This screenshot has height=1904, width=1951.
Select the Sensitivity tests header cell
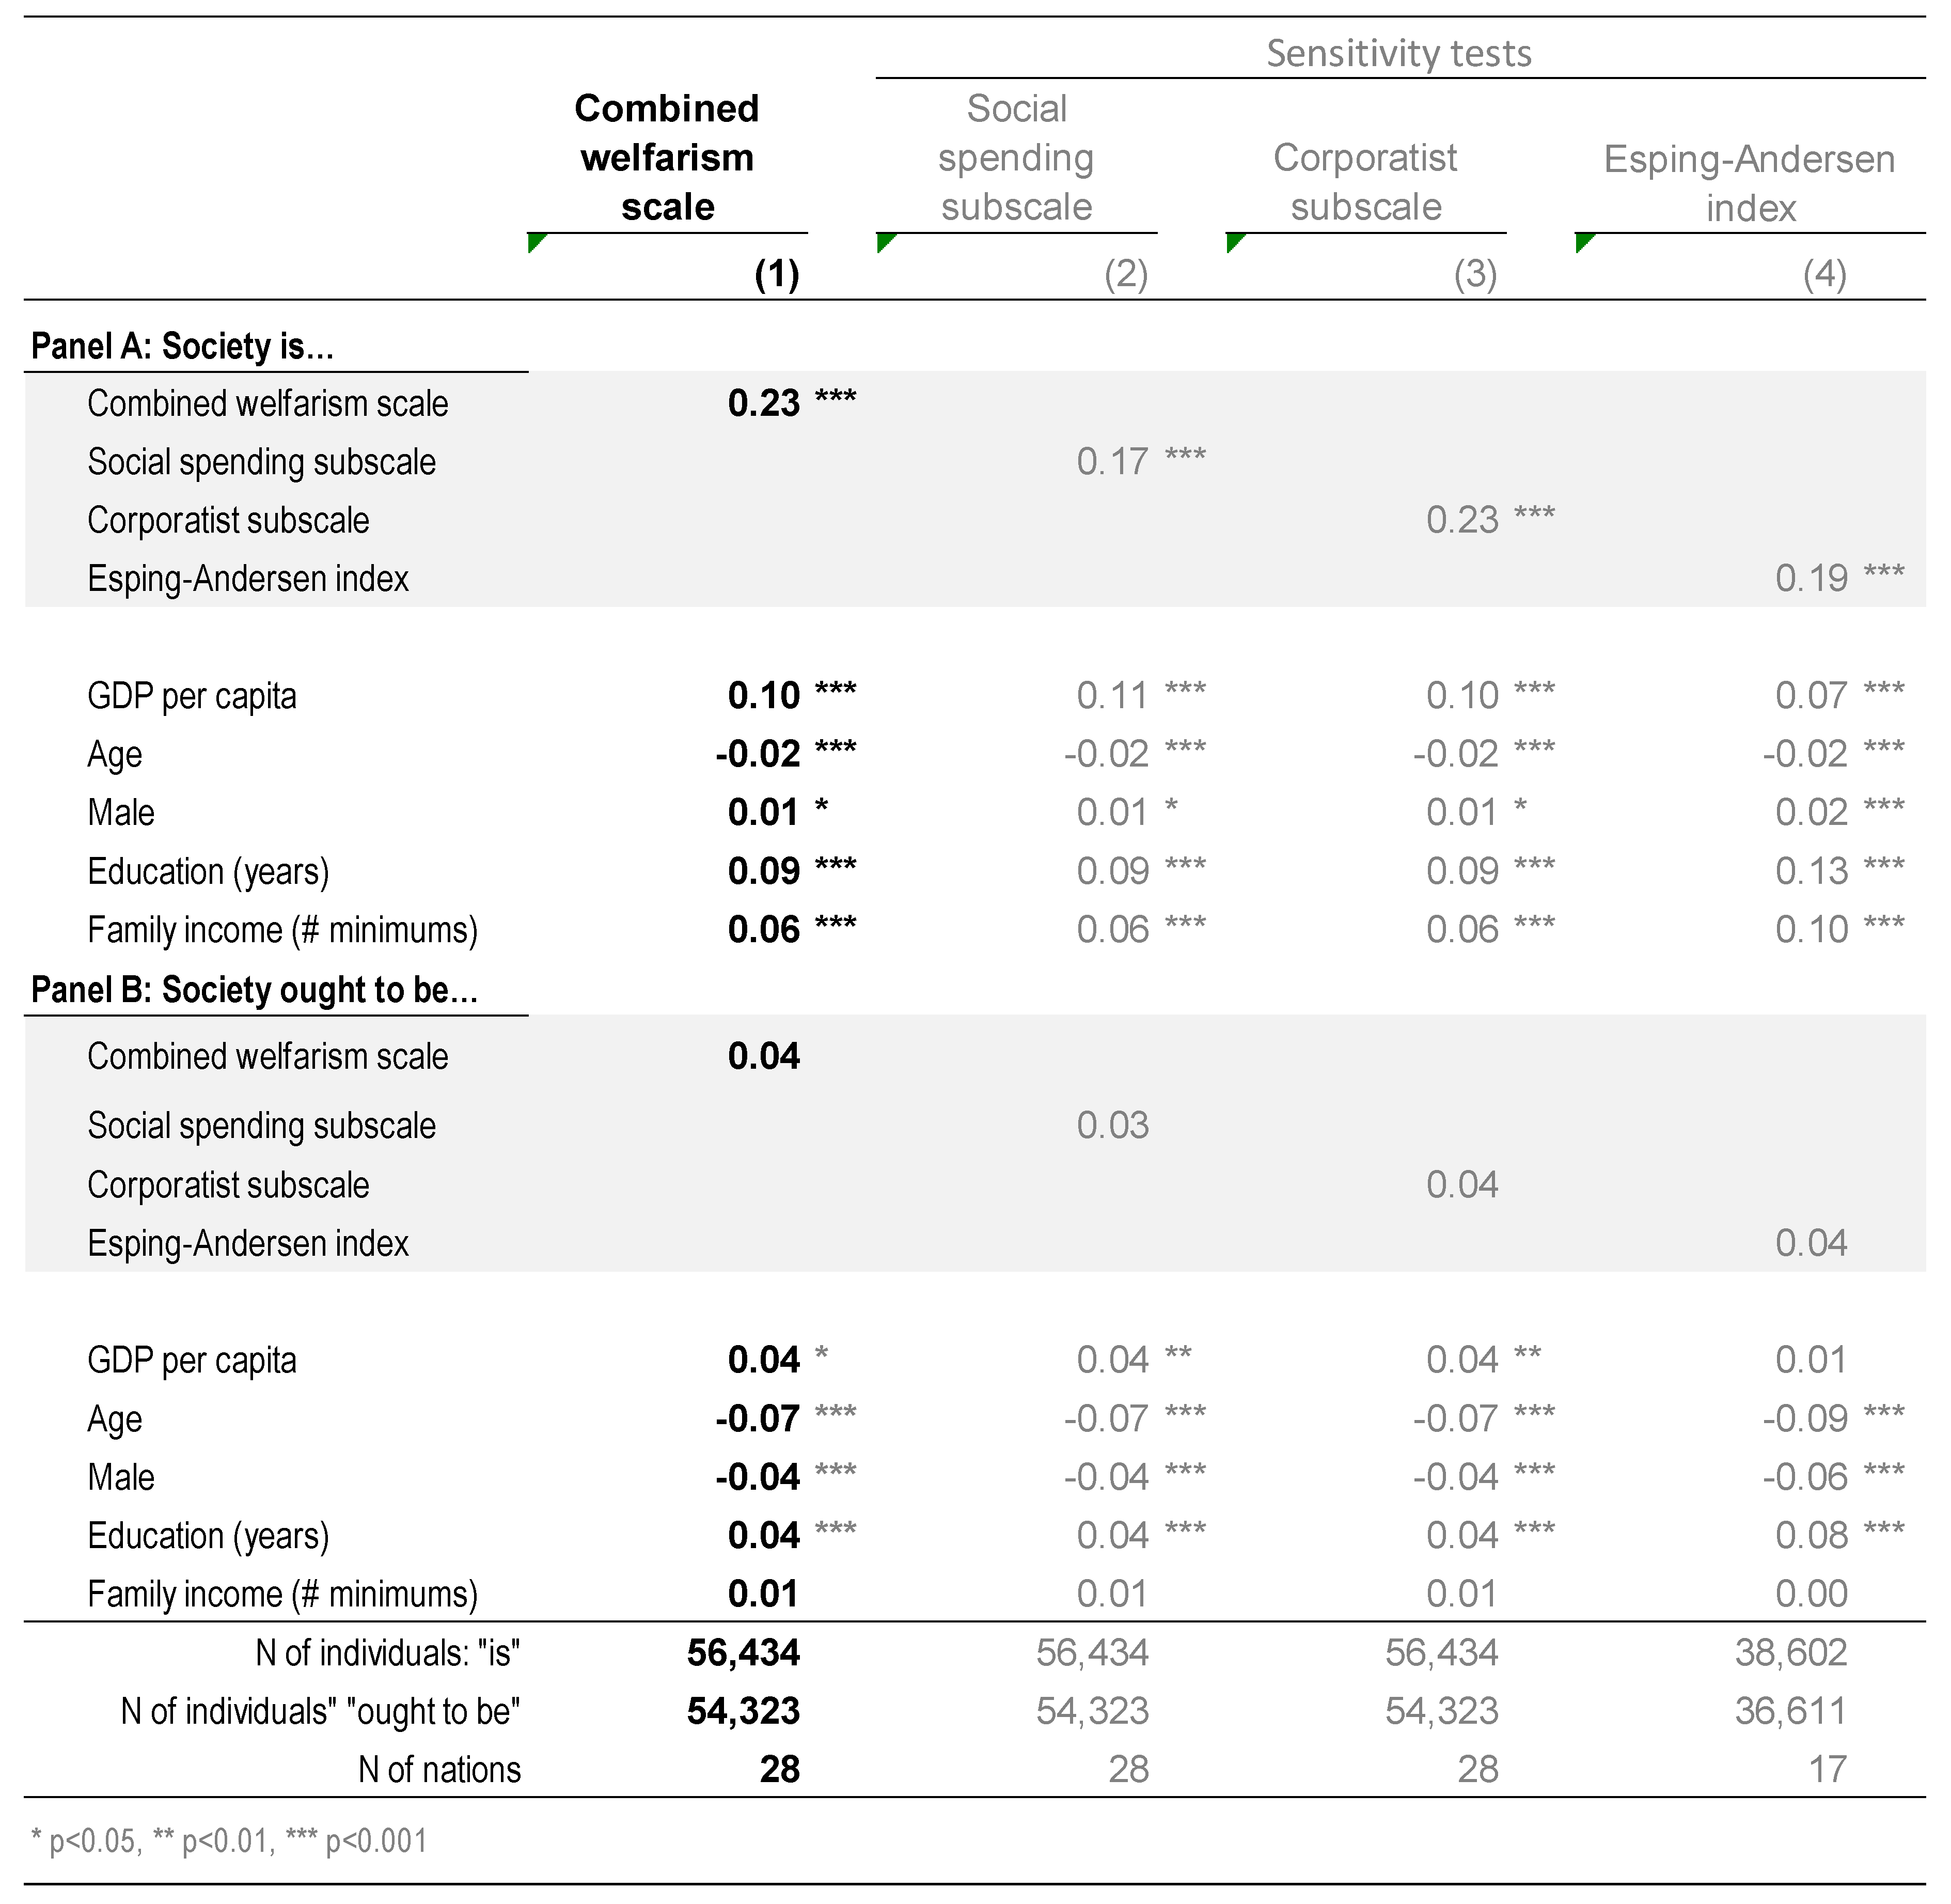tap(1398, 53)
